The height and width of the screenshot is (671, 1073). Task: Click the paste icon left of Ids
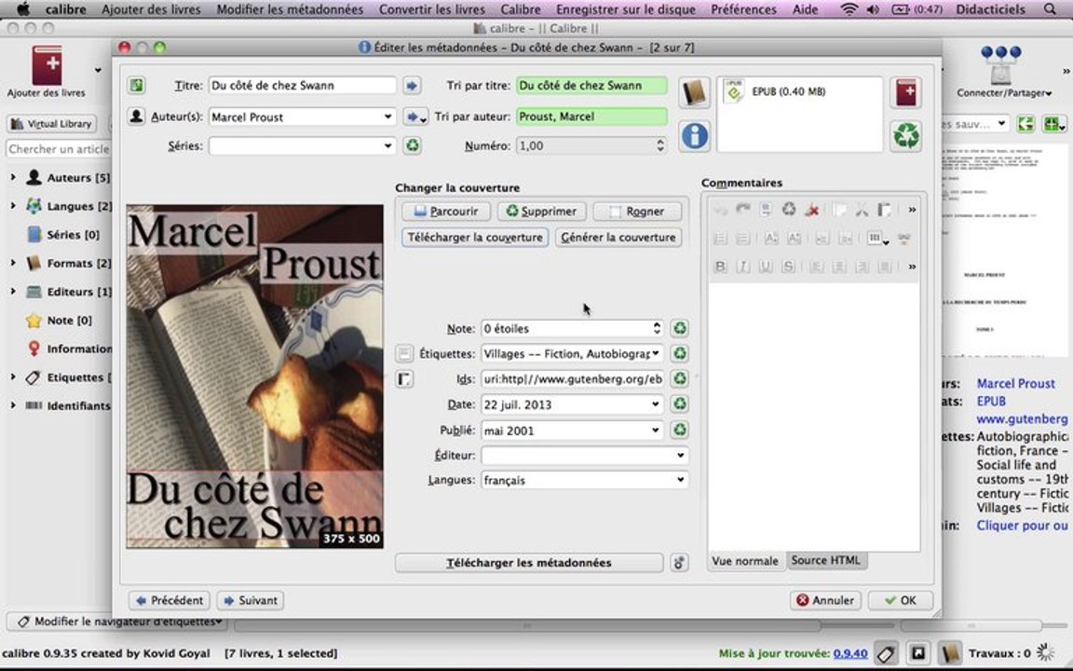tap(404, 378)
